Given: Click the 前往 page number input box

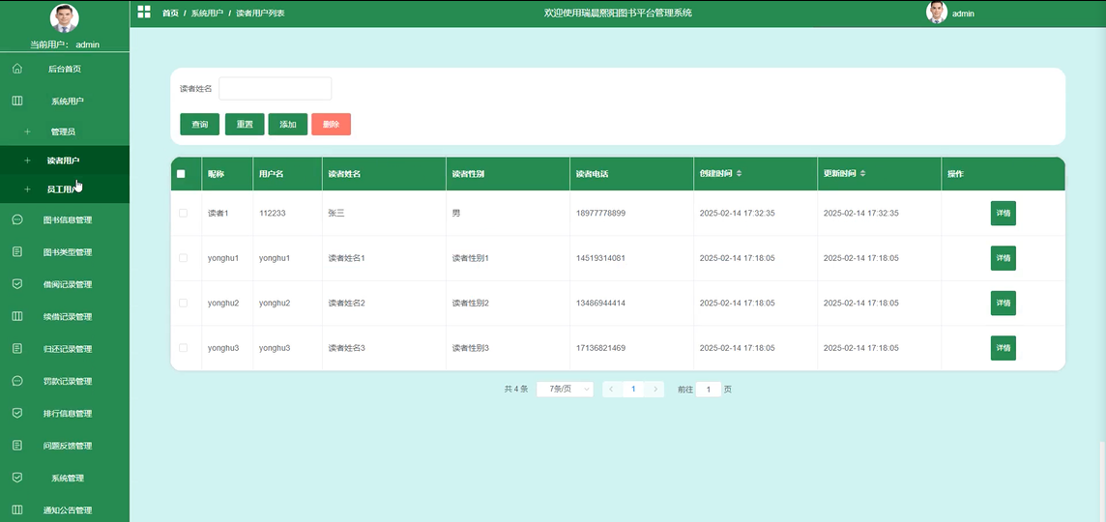Looking at the screenshot, I should pos(709,389).
